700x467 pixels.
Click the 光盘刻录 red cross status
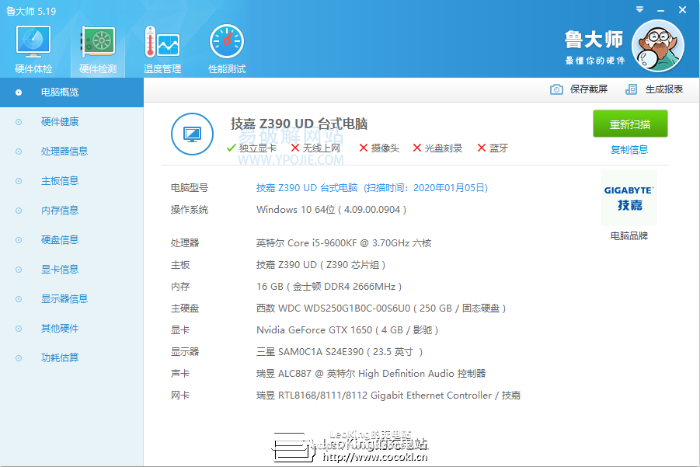pyautogui.click(x=437, y=148)
